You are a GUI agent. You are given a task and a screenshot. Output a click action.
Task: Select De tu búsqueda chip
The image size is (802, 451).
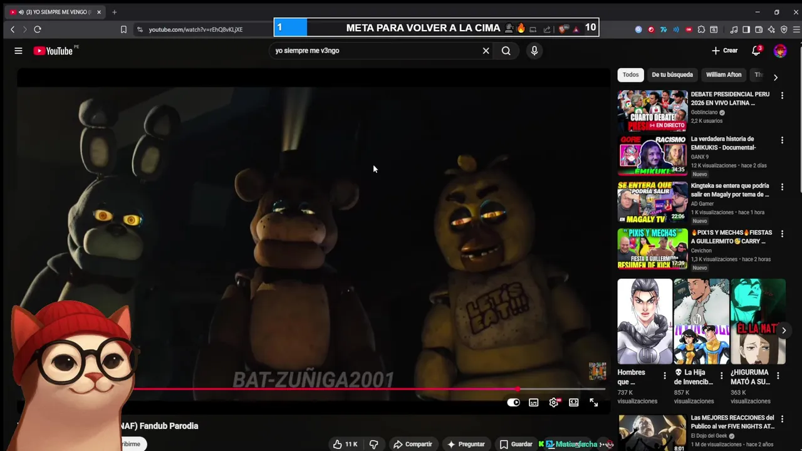672,75
